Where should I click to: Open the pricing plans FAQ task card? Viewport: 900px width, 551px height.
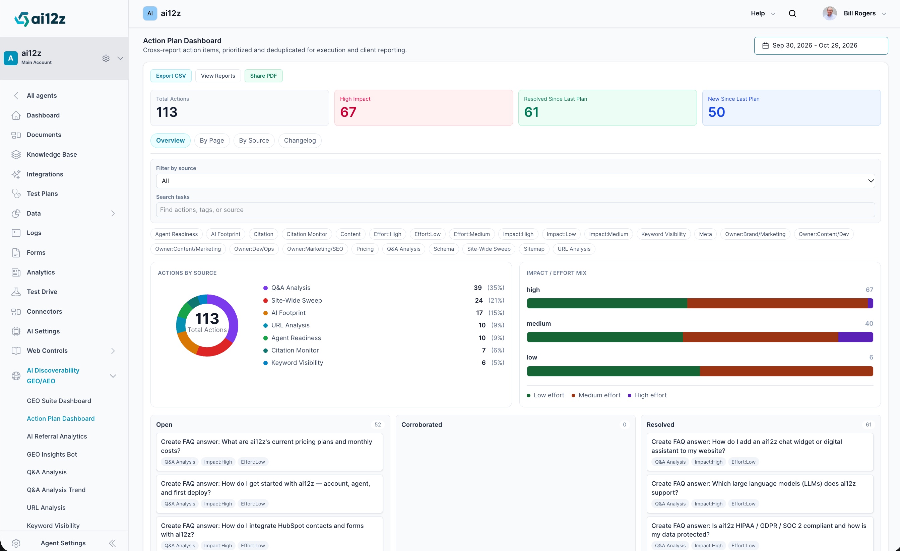coord(269,452)
